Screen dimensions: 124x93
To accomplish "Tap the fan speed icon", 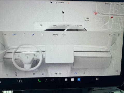I will tap(56, 74).
